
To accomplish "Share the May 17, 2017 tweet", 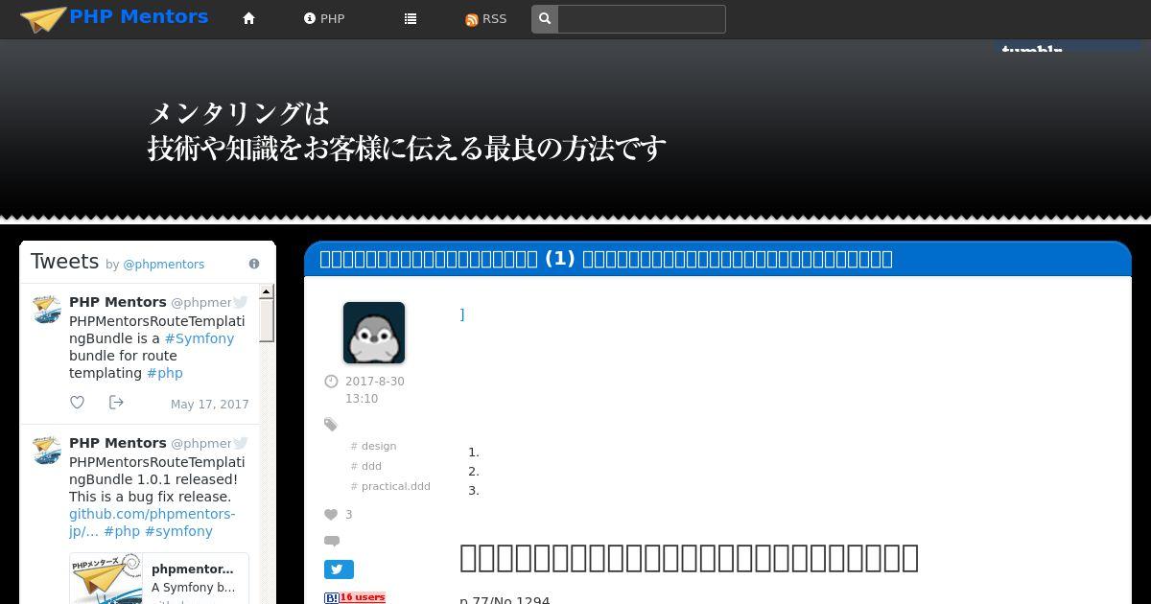I will (x=116, y=403).
